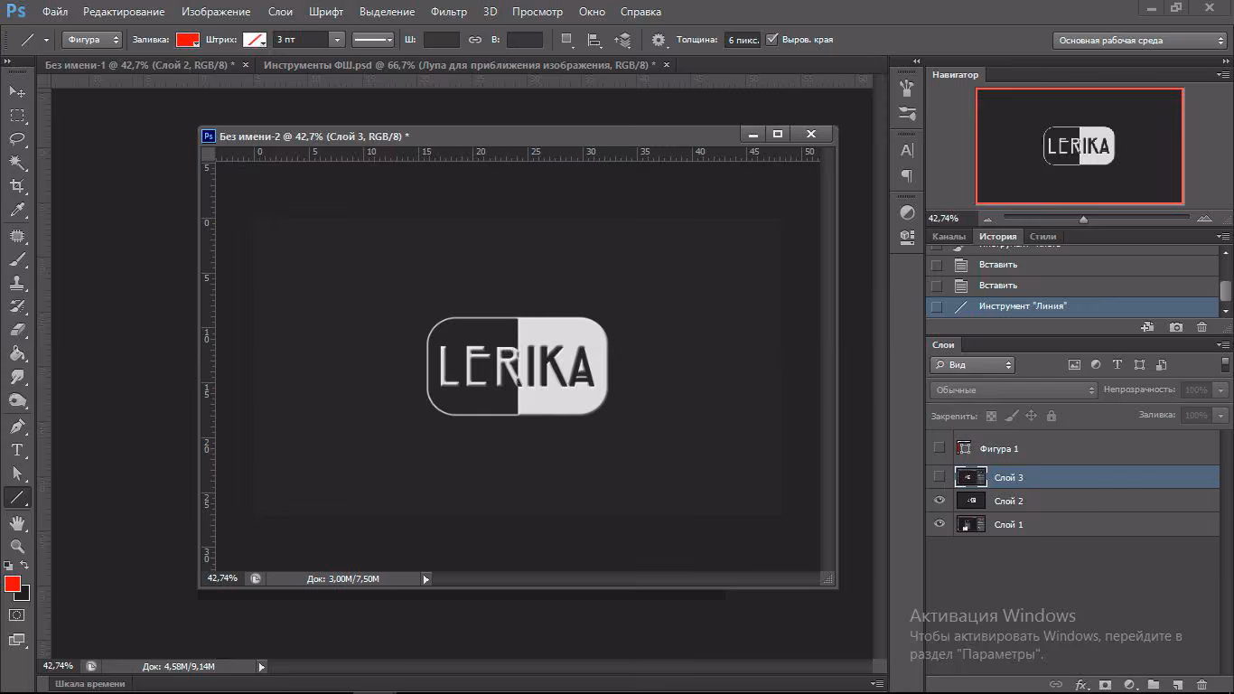Select the Brush tool

tap(17, 259)
